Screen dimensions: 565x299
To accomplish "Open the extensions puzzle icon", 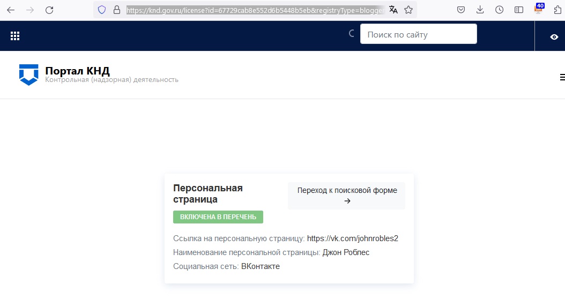I will pos(557,10).
